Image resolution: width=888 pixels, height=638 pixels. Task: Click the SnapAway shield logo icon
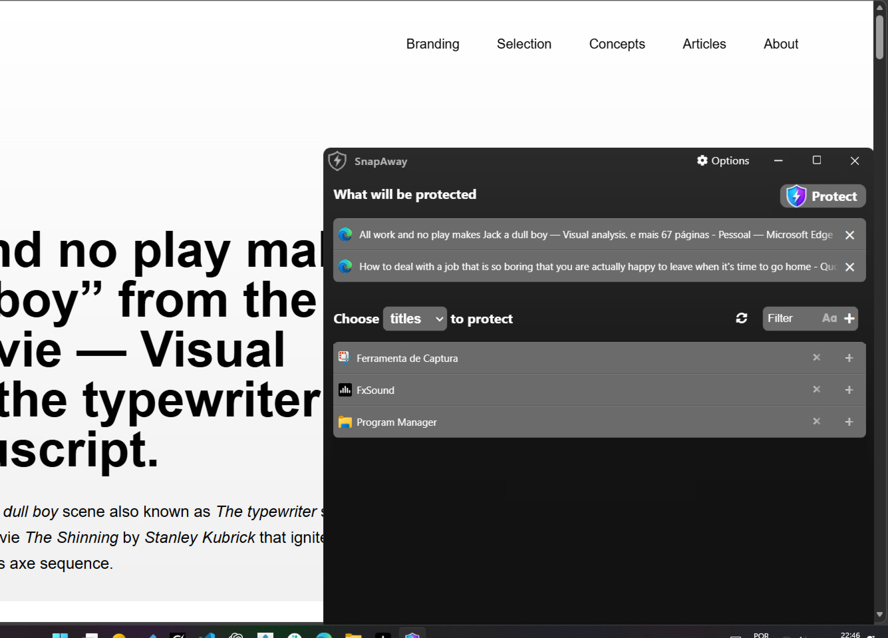[337, 161]
